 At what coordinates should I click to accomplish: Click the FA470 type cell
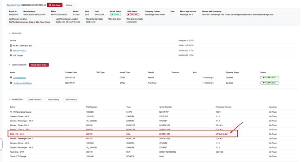tap(129, 112)
